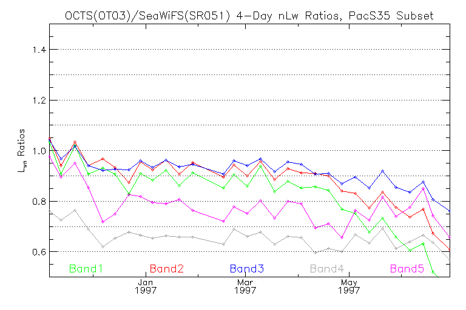Click the Jan 1997 x-axis label
This screenshot has height=310, width=466.
click(x=146, y=286)
